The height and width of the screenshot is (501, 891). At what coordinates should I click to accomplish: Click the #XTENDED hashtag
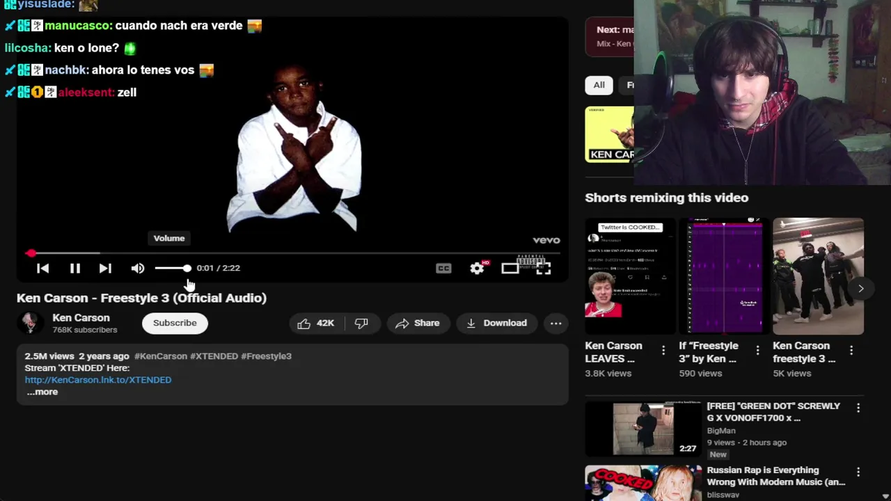click(x=214, y=356)
